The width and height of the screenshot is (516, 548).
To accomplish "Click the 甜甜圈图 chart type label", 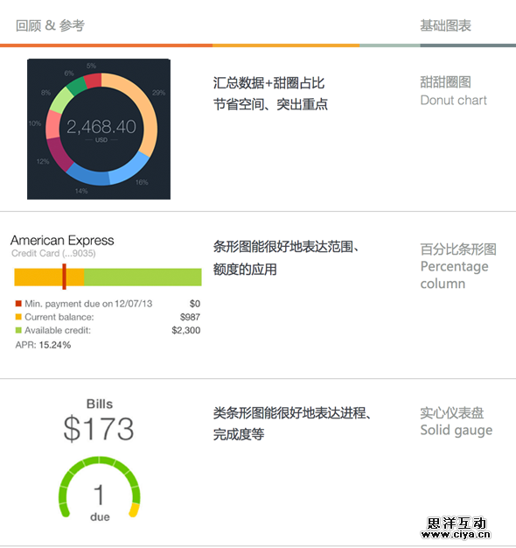I will pos(445,82).
